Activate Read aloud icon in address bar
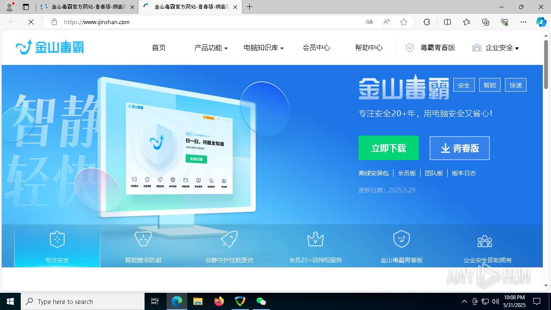Screen dimensions: 551x310 pyautogui.click(x=387, y=22)
